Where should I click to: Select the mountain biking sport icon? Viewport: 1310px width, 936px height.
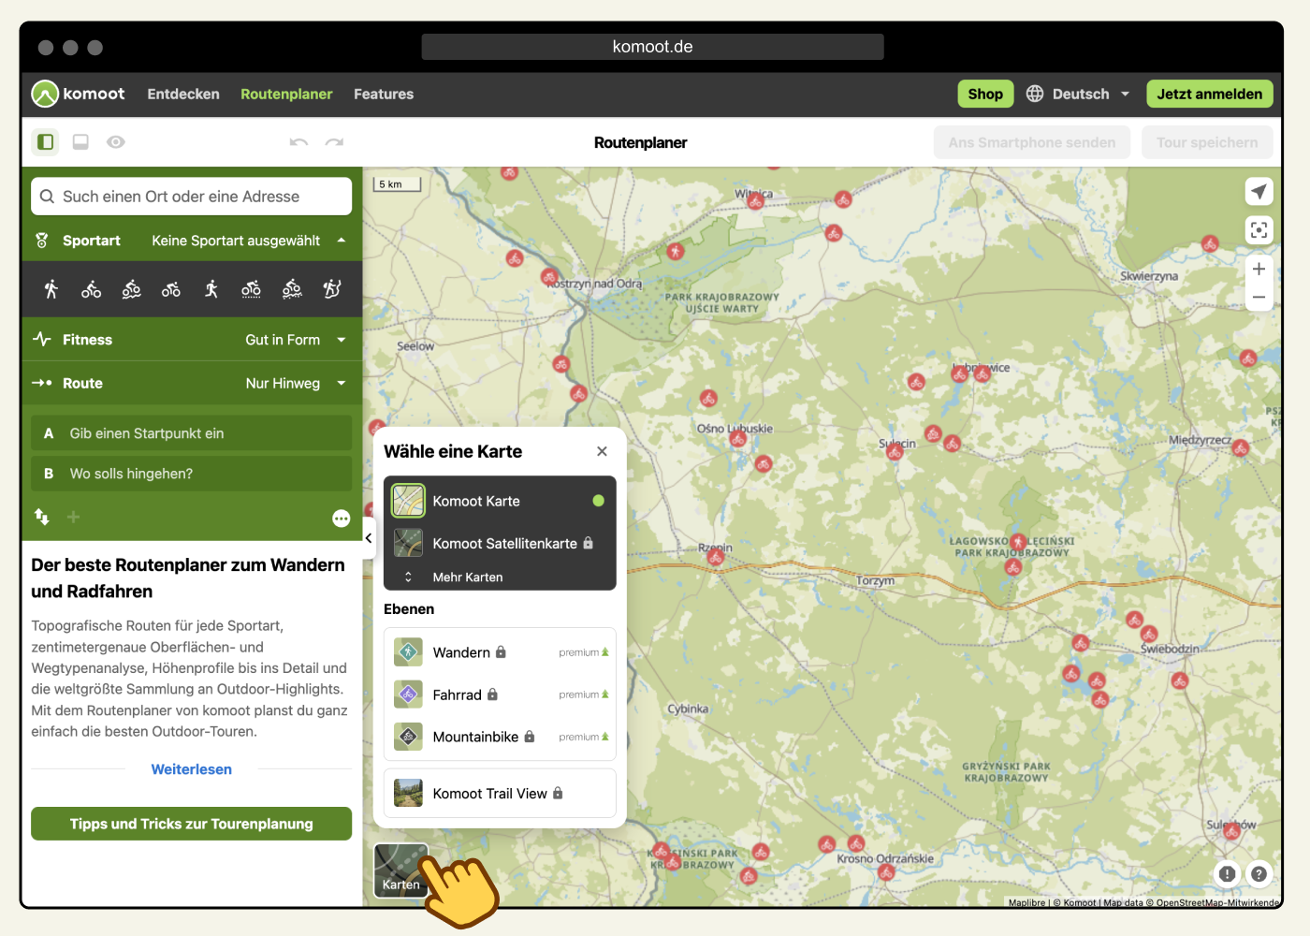pos(132,289)
